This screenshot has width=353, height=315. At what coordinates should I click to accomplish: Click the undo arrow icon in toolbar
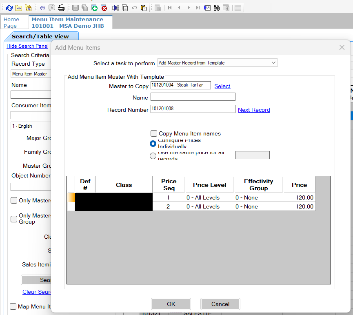pos(134,8)
